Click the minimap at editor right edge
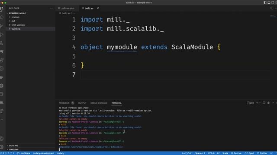Screen dimensions: 277x155 pyautogui.click(x=273, y=16)
